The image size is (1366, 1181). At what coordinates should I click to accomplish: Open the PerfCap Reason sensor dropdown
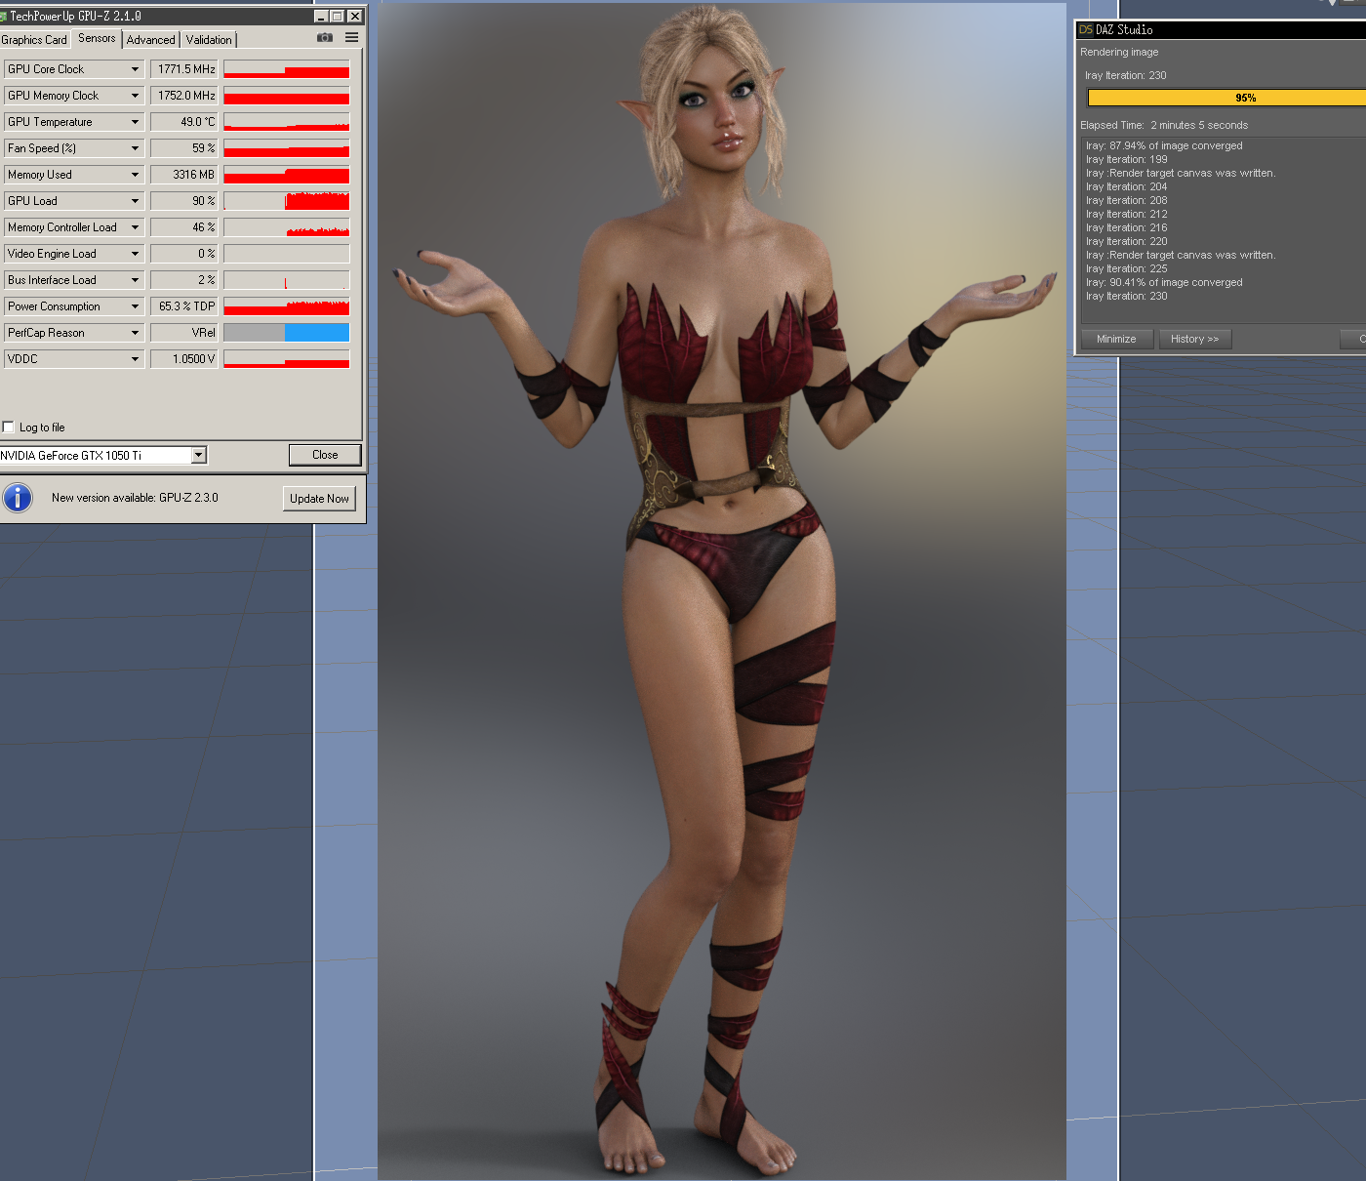pyautogui.click(x=135, y=333)
